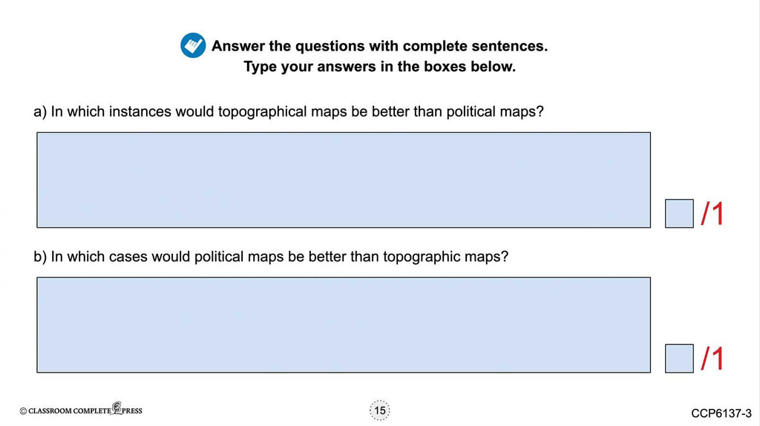Click the dotted circle page number 15
The height and width of the screenshot is (426, 760).
pyautogui.click(x=380, y=410)
